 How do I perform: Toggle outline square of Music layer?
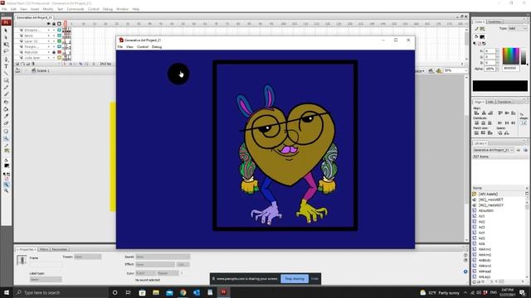59,36
